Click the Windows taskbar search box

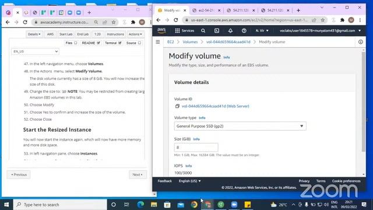pos(60,205)
